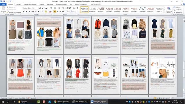
Task: Open Заменить replace dialog
Action: click(177, 10)
